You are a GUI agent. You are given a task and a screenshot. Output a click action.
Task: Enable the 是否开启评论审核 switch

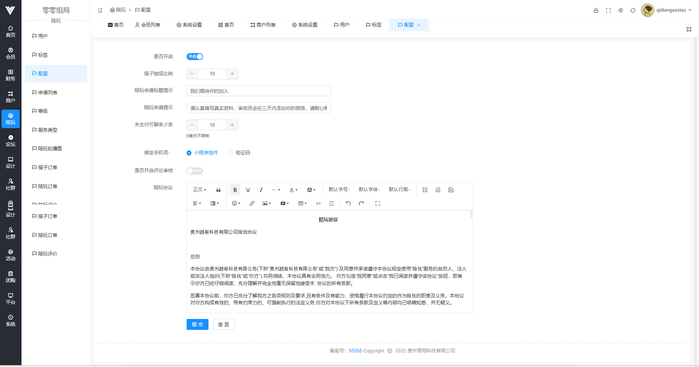point(195,171)
